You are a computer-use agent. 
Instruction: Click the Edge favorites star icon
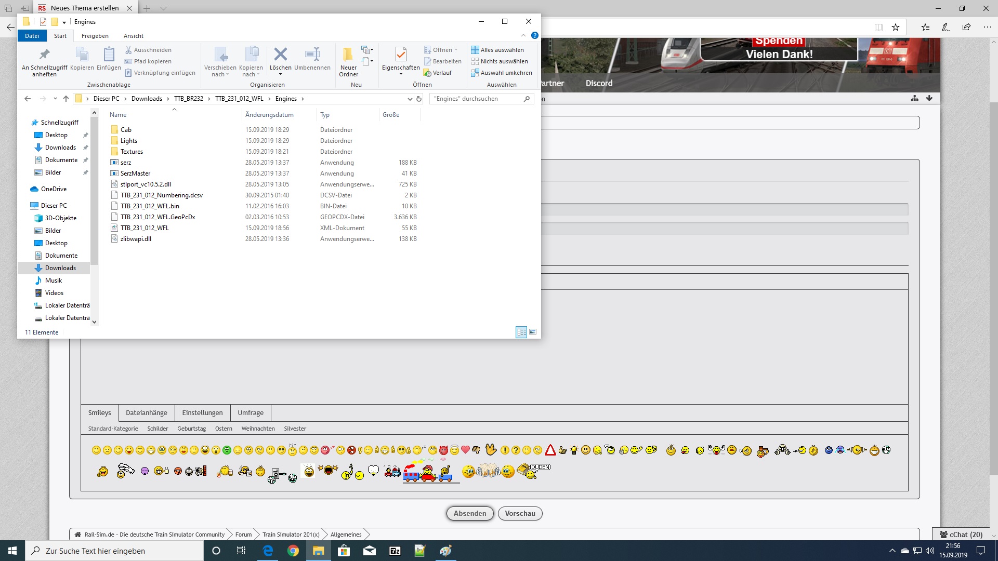tap(896, 28)
